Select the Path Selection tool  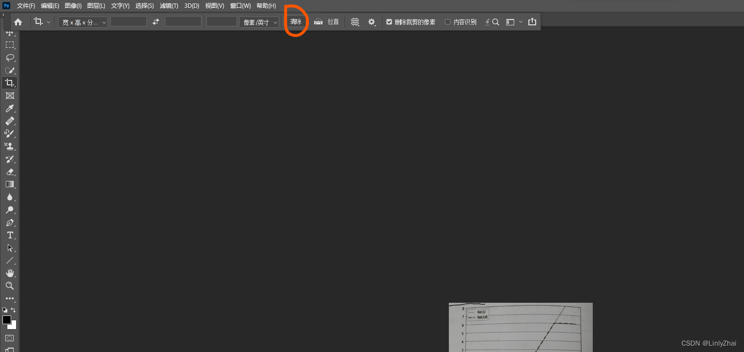[10, 248]
